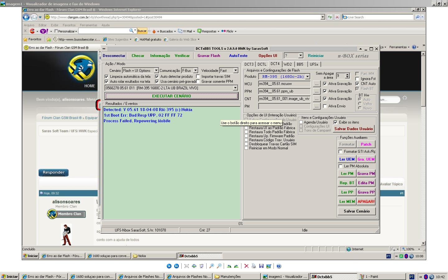
Task: Go back with the Internet Explorer back arrow
Action: click(x=26, y=17)
